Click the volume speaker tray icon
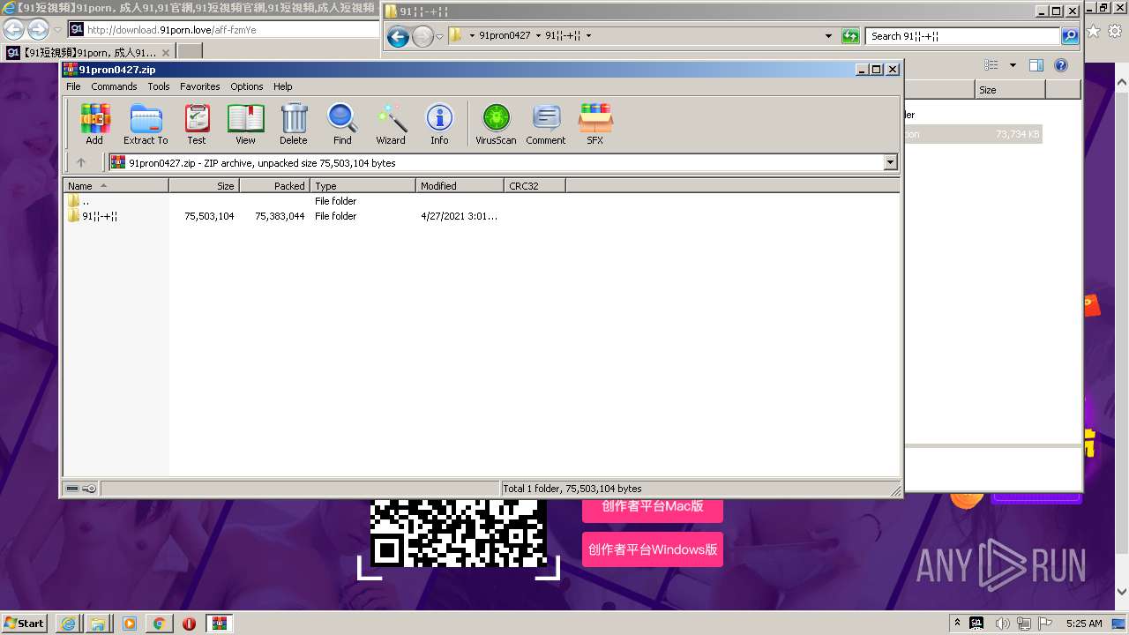The image size is (1129, 635). [x=1003, y=624]
